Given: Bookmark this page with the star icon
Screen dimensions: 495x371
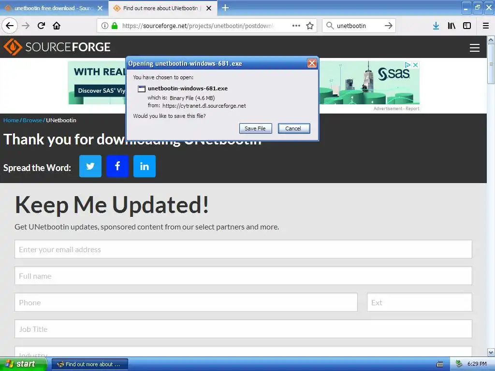Looking at the screenshot, I should (310, 26).
